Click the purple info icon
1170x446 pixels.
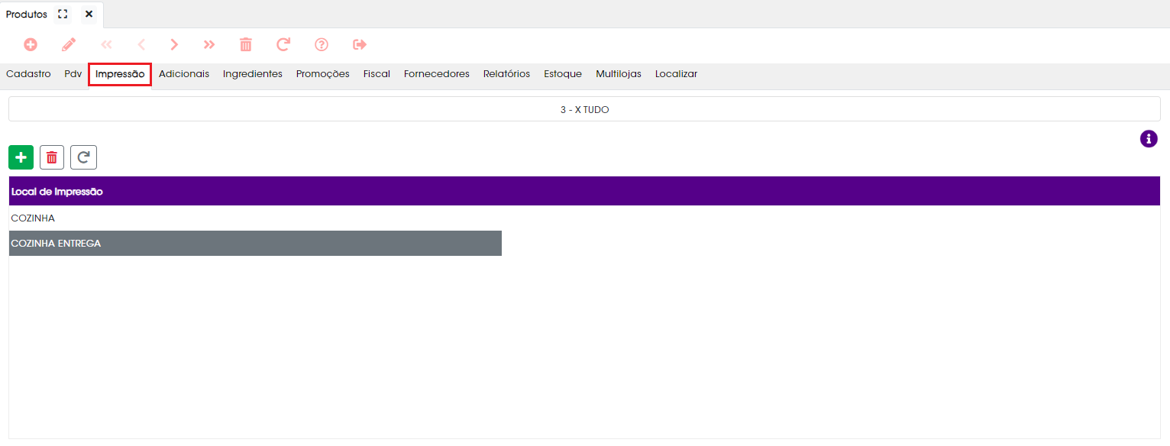(1149, 139)
